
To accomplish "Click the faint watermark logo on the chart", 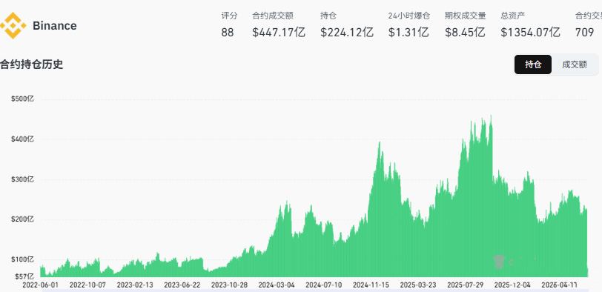I will 498,262.
